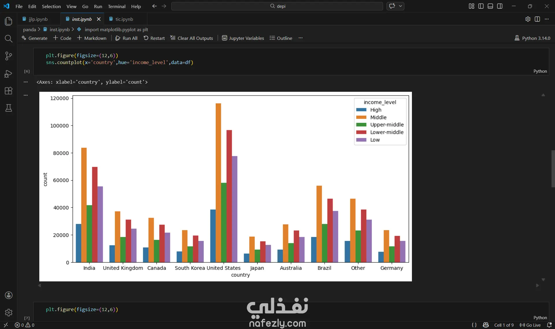
Task: Toggle the Primary Side Bar layout
Action: pyautogui.click(x=481, y=6)
